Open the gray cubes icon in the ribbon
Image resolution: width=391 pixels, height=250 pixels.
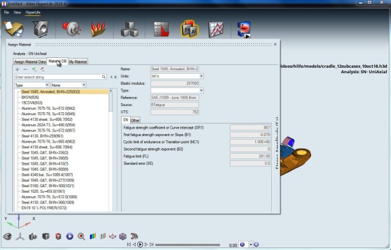pyautogui.click(x=130, y=29)
